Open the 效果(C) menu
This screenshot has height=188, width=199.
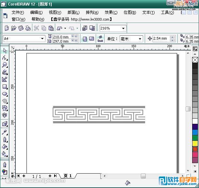[111, 12]
